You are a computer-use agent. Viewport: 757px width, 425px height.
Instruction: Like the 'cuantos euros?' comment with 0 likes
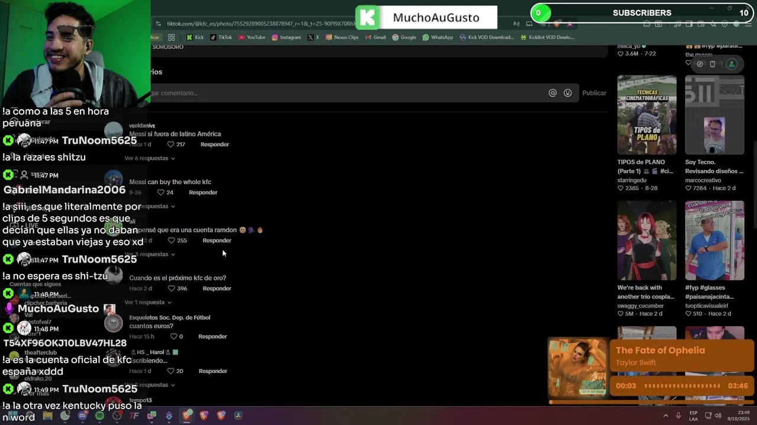[174, 336]
